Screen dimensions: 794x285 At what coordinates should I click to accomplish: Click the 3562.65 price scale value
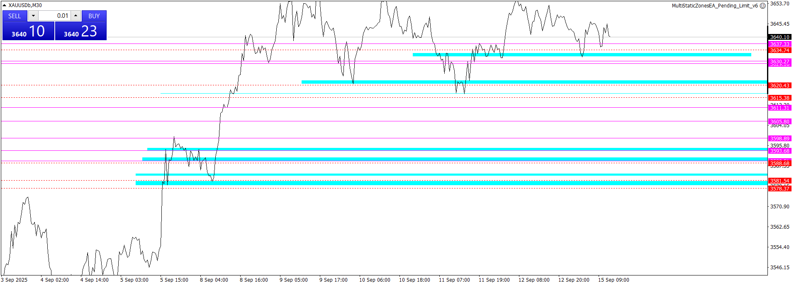pyautogui.click(x=780, y=227)
